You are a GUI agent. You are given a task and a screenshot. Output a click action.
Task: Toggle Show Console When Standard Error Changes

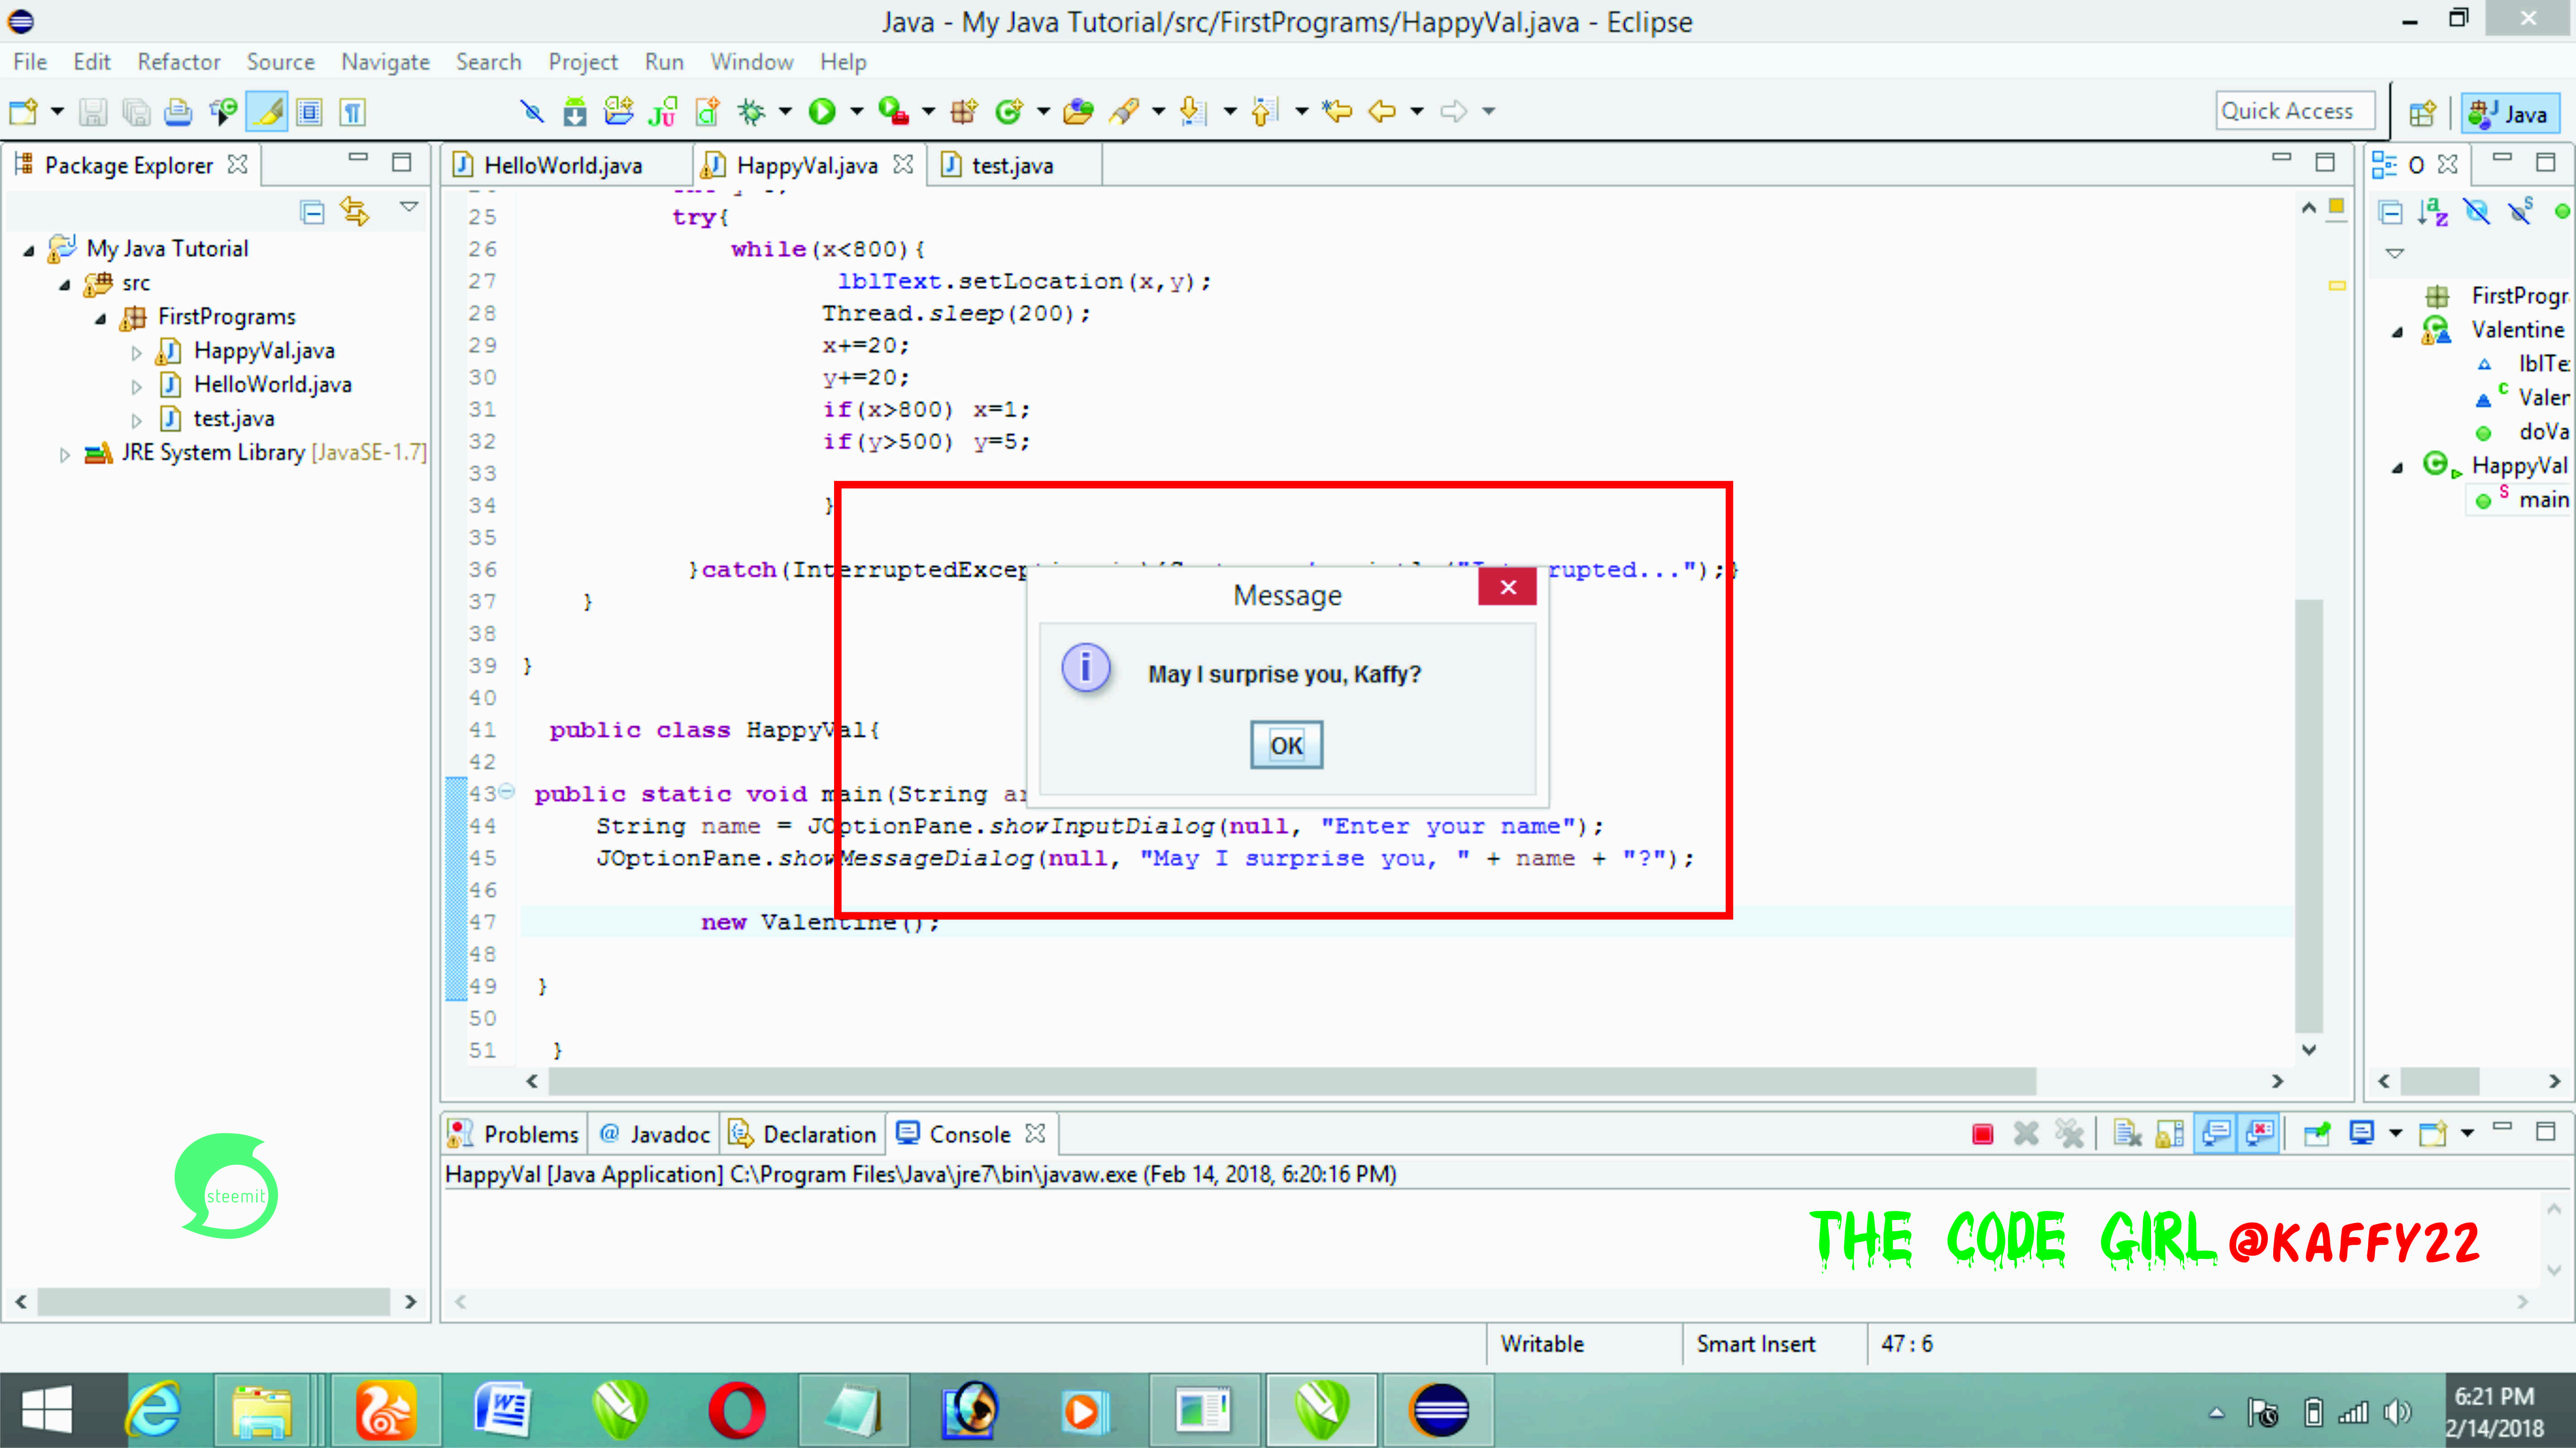coord(2260,1133)
